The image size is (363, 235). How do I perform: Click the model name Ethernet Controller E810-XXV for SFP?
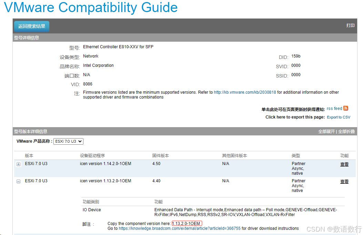[x=118, y=47]
